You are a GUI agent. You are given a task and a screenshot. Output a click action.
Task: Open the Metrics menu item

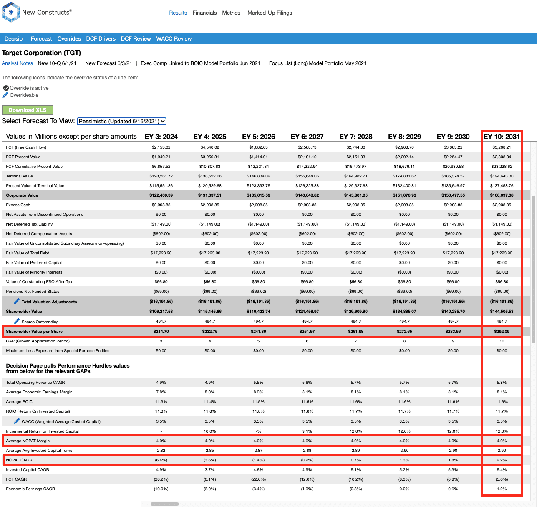pos(231,13)
